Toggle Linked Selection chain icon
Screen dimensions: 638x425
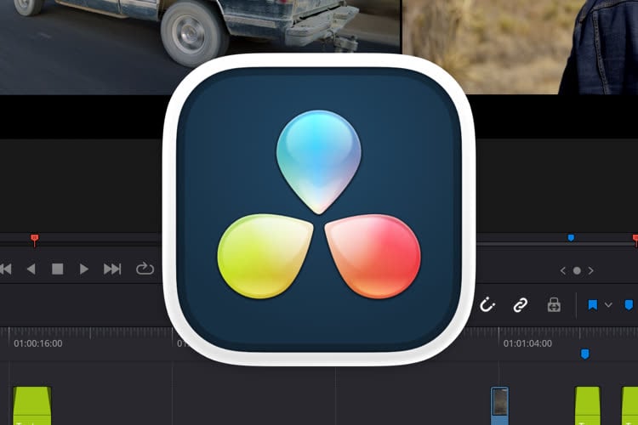point(520,304)
